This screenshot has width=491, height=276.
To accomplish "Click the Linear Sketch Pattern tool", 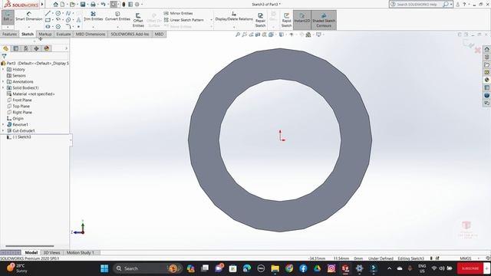I will tap(184, 20).
